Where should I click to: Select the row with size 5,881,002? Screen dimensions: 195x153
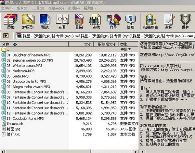(69, 113)
